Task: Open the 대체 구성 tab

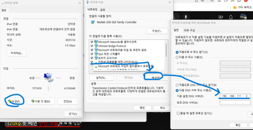Action: (189, 30)
